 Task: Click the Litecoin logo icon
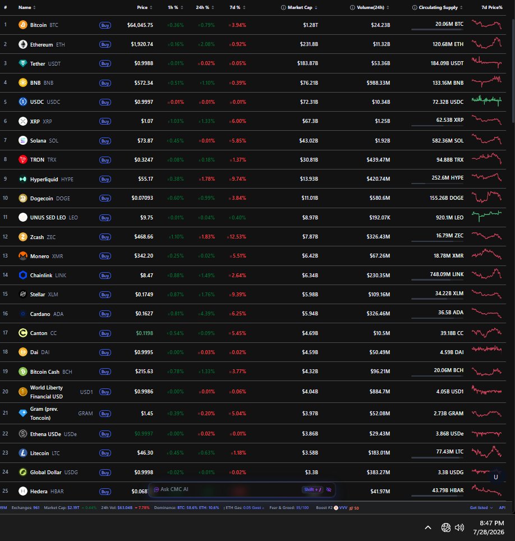23,453
